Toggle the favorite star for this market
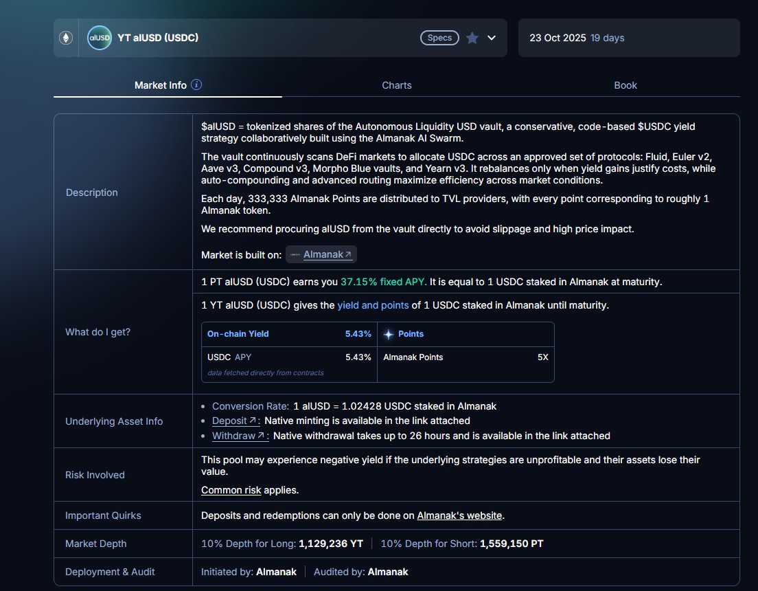Image resolution: width=758 pixels, height=591 pixels. tap(472, 38)
